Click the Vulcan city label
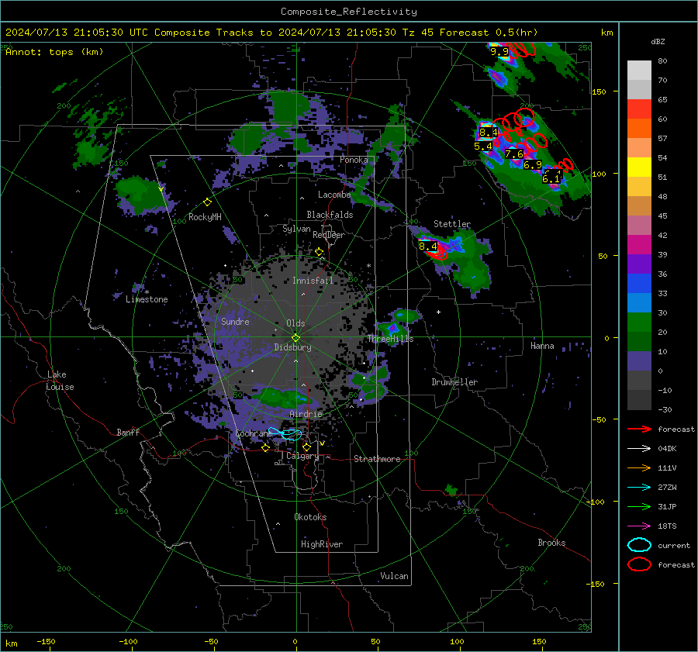Viewport: 698px width, 652px height. (x=394, y=576)
